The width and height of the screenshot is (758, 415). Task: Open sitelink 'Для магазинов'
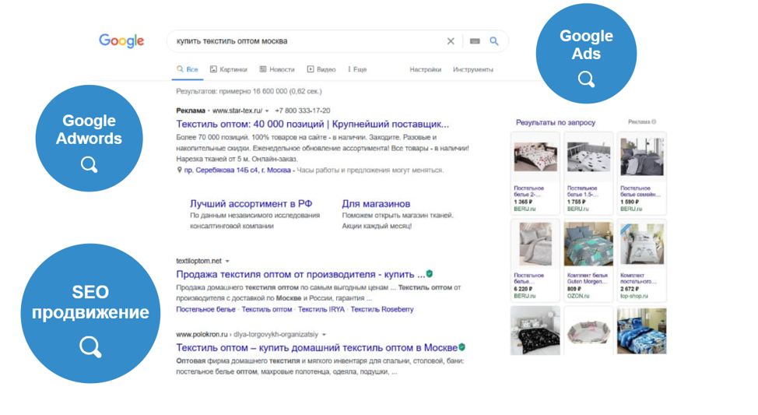(x=376, y=204)
